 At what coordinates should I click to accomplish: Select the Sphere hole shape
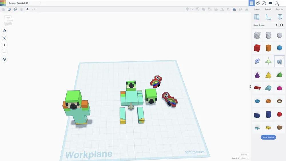[279, 35]
